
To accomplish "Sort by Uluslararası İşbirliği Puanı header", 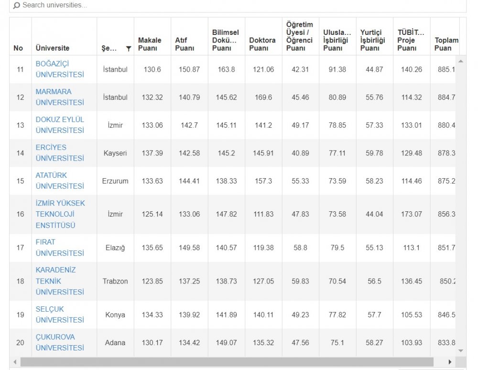I will (x=337, y=40).
